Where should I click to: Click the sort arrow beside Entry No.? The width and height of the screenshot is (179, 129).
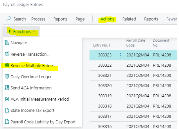[x=110, y=45]
